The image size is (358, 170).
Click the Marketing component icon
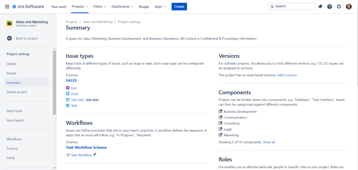(x=220, y=135)
